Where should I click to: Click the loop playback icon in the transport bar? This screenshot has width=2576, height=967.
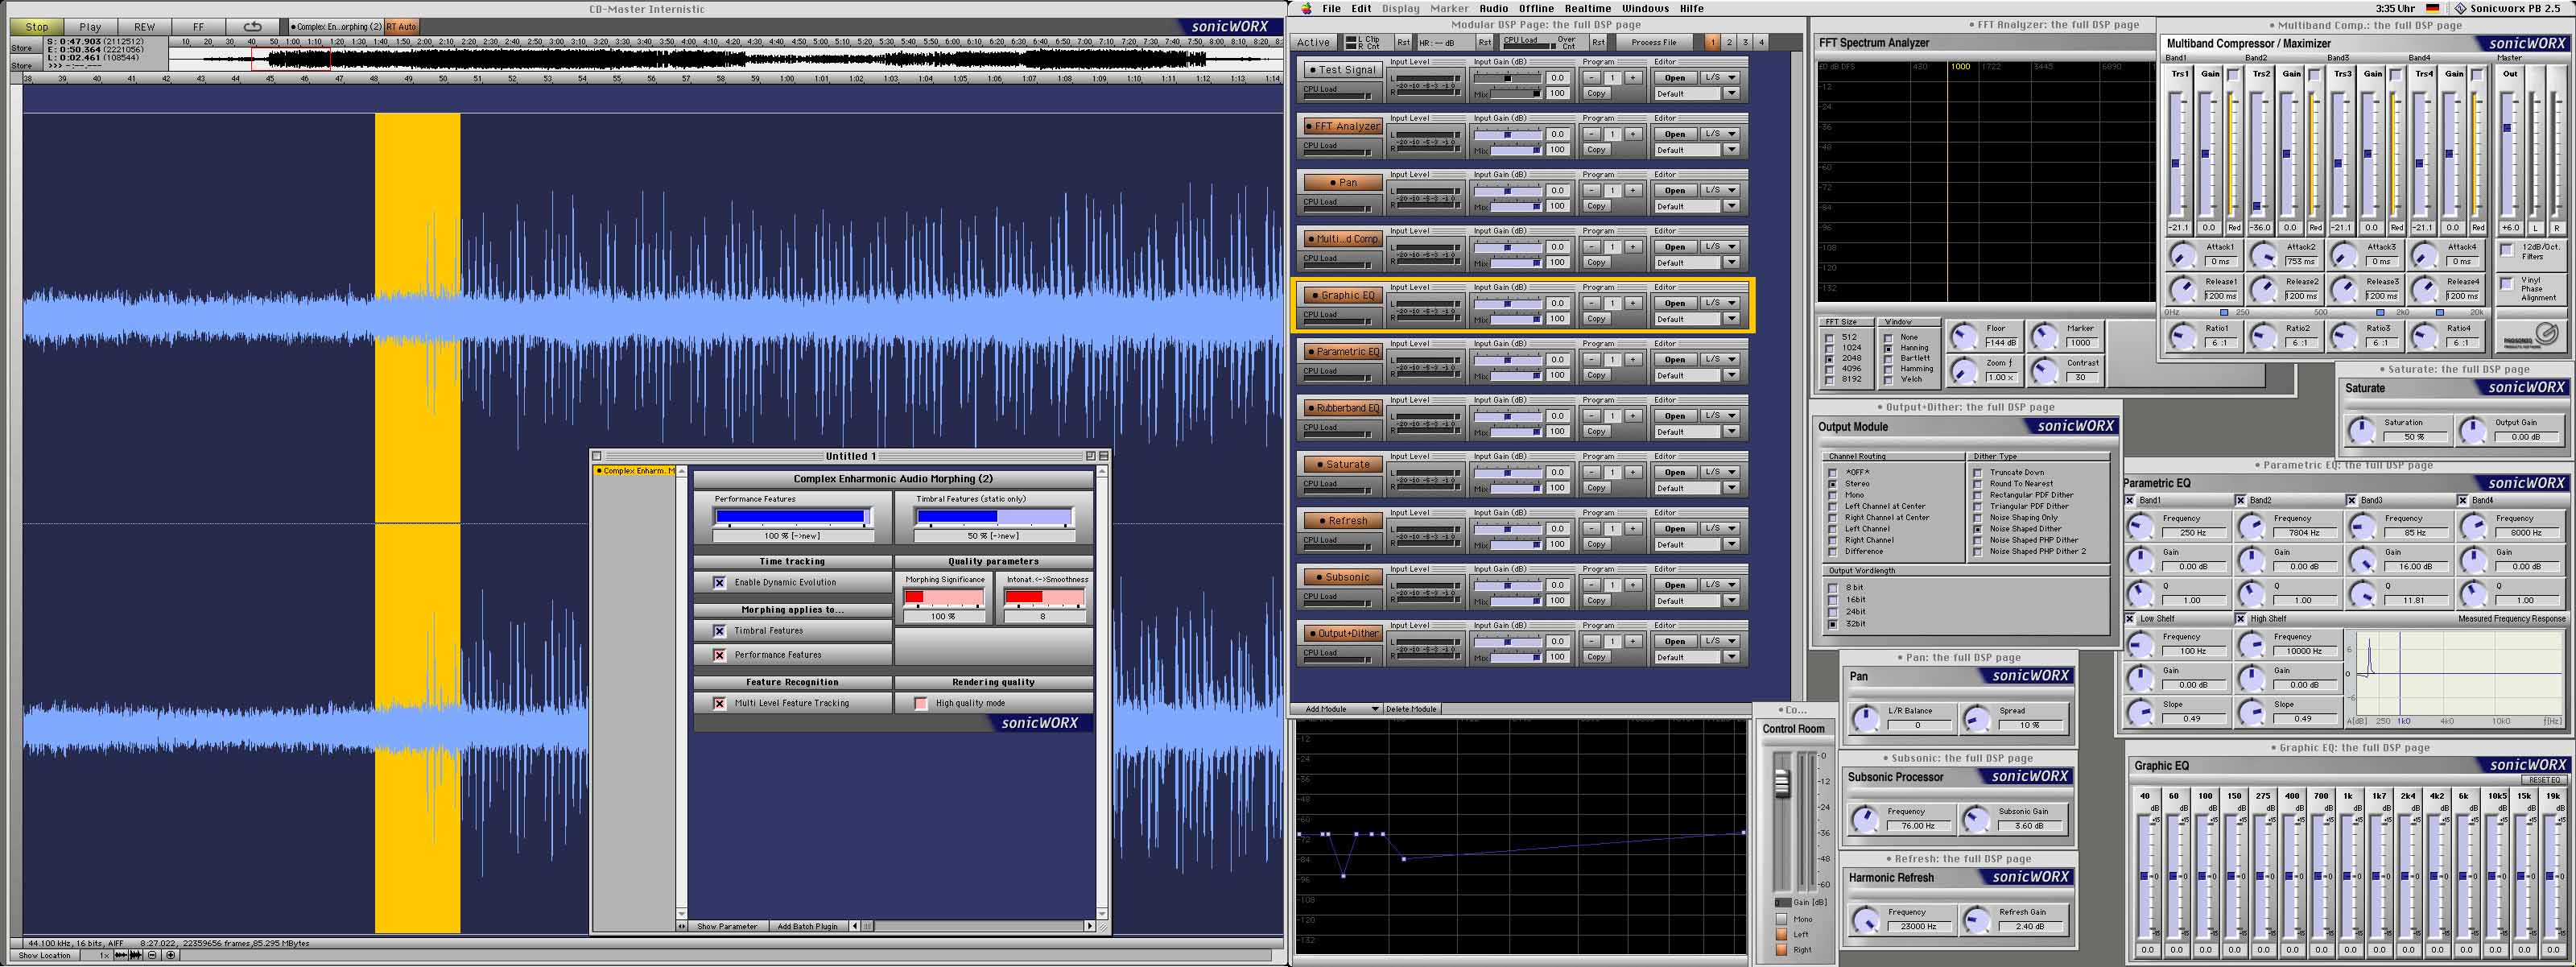tap(253, 27)
